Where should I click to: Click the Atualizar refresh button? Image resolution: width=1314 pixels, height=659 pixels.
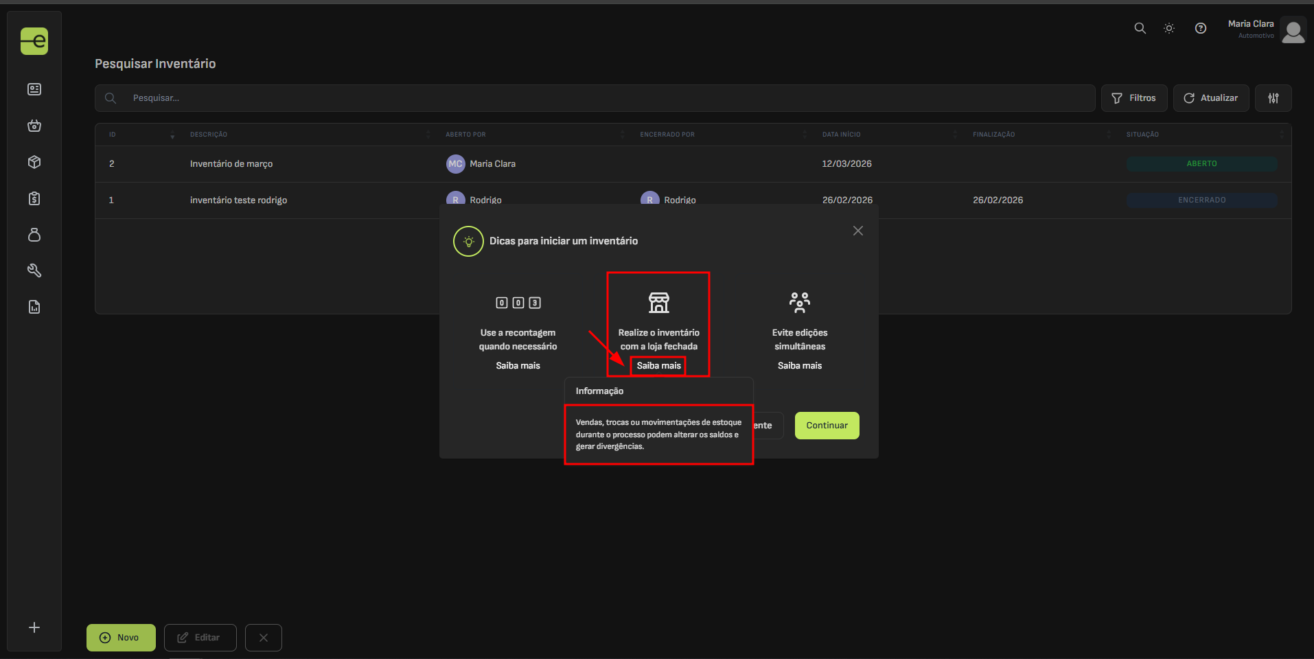1210,98
